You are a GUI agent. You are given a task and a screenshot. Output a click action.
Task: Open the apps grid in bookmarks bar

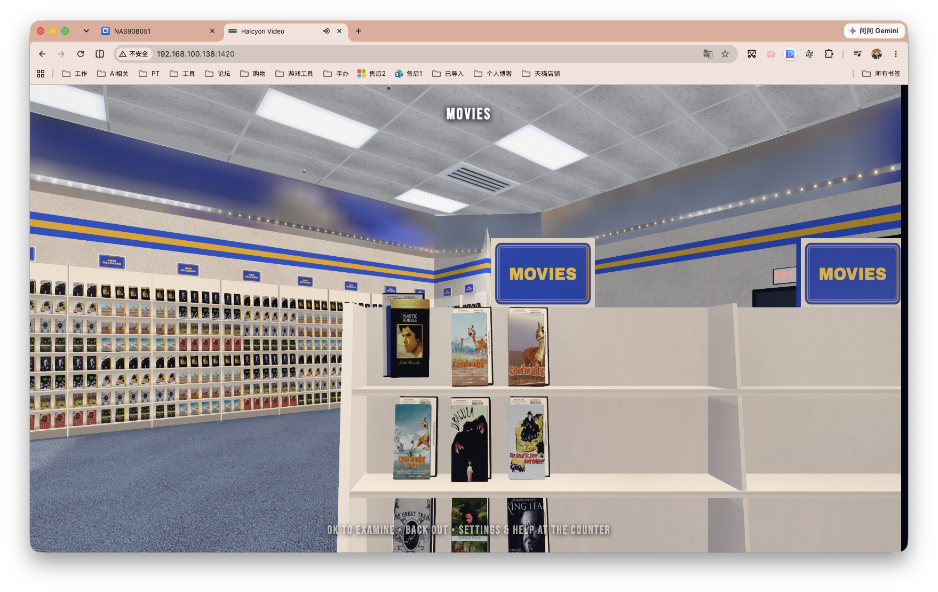click(x=41, y=74)
